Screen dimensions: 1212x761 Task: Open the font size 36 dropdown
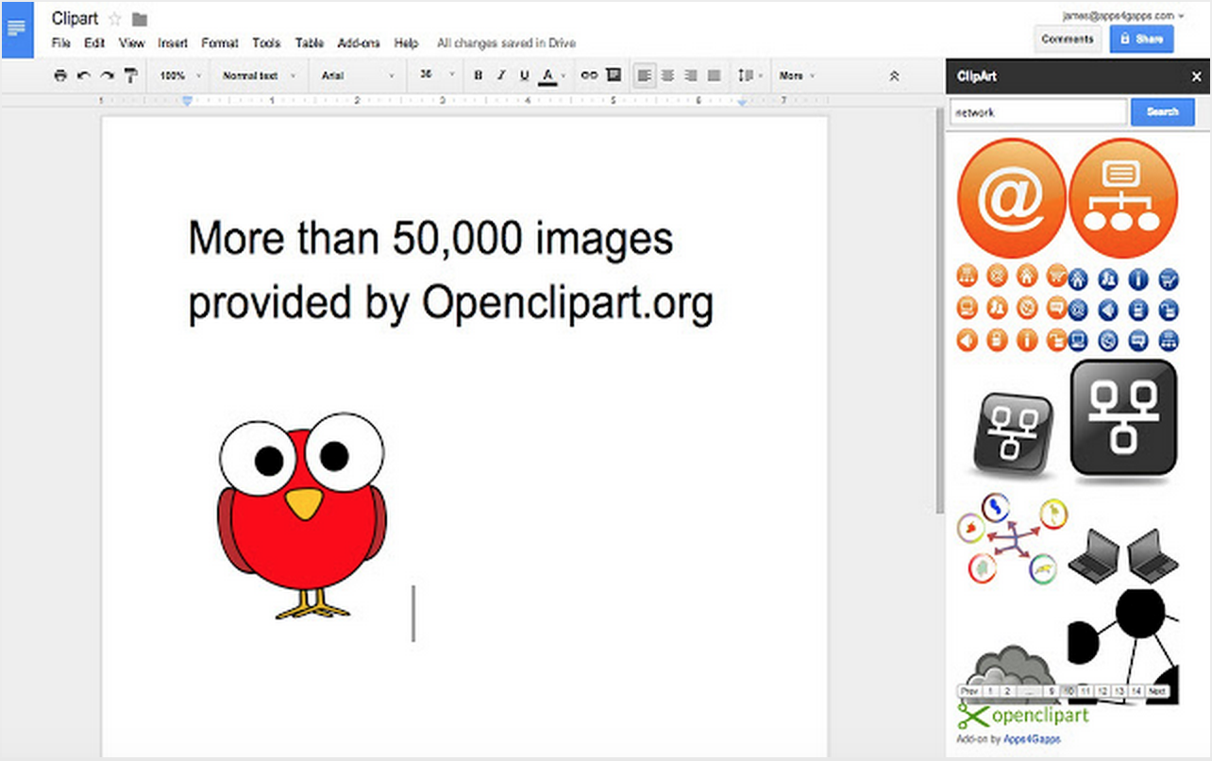pyautogui.click(x=437, y=76)
